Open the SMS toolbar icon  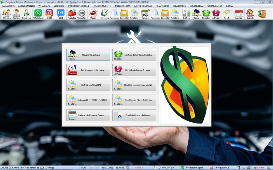pyautogui.click(x=61, y=14)
